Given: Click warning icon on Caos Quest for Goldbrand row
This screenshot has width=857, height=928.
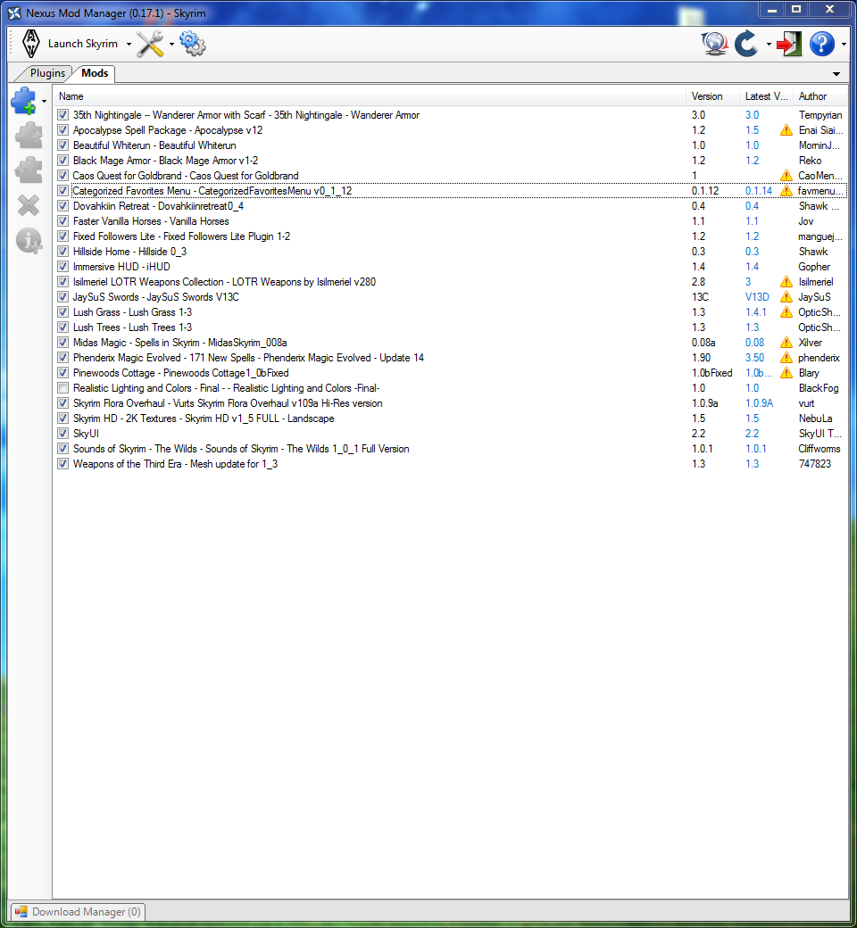Looking at the screenshot, I should (x=786, y=176).
